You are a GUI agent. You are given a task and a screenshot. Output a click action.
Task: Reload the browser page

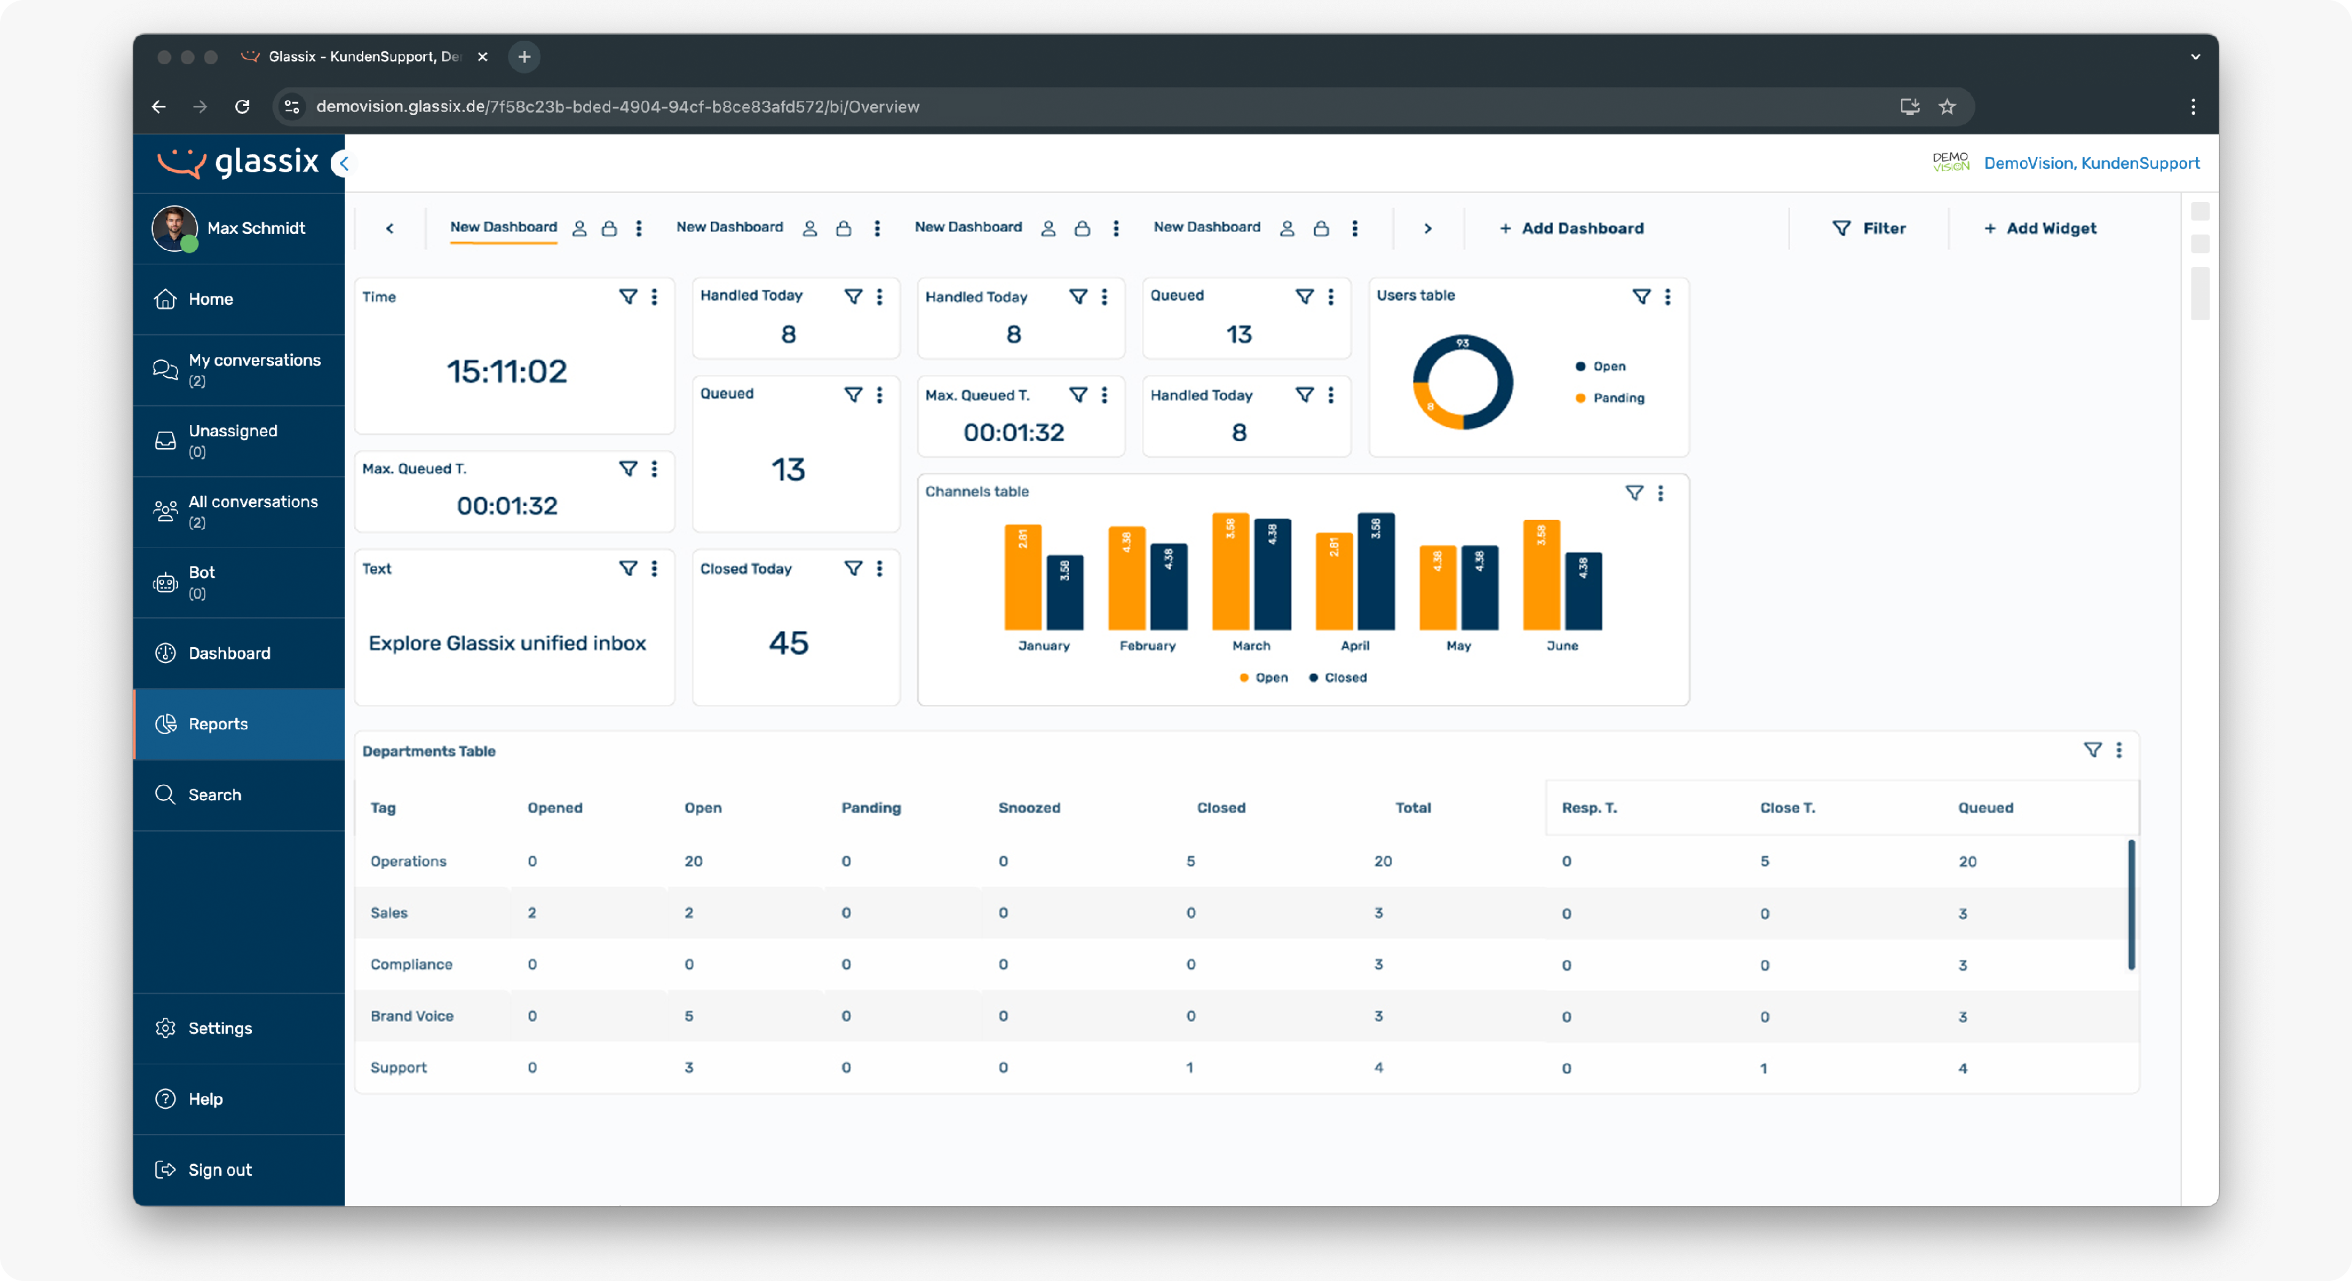[x=242, y=107]
